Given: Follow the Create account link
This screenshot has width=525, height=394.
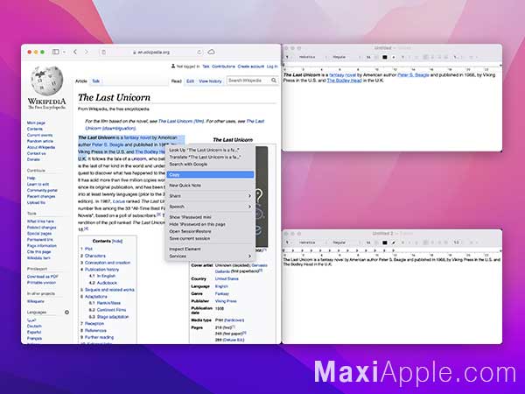Looking at the screenshot, I should click(251, 67).
